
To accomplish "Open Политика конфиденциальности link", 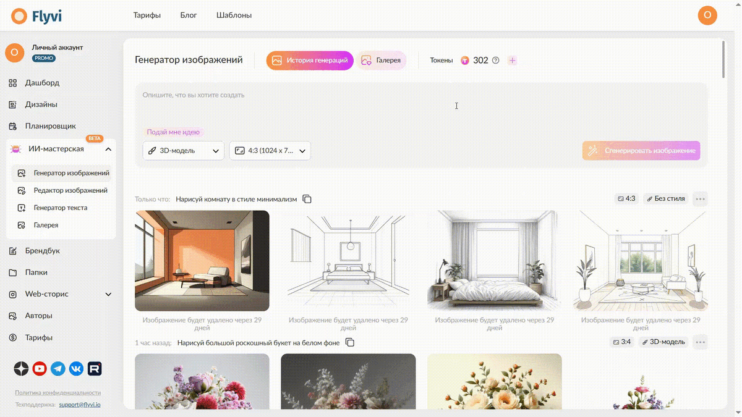I will point(58,392).
